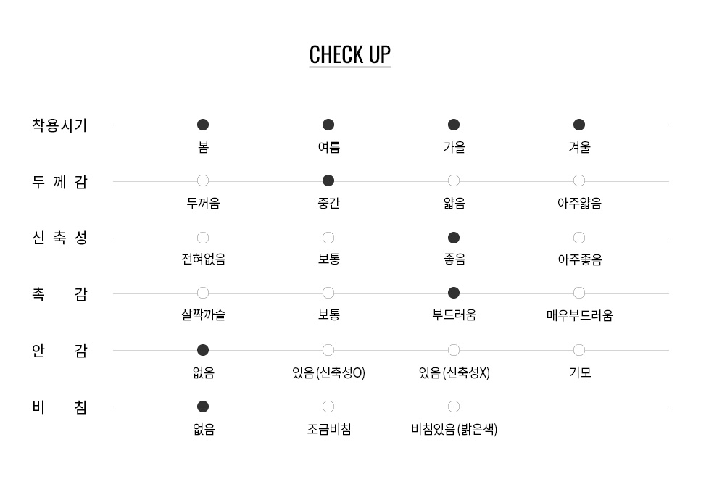The image size is (714, 479).
Task: Click the 착용시기 row label
Action: coord(59,125)
